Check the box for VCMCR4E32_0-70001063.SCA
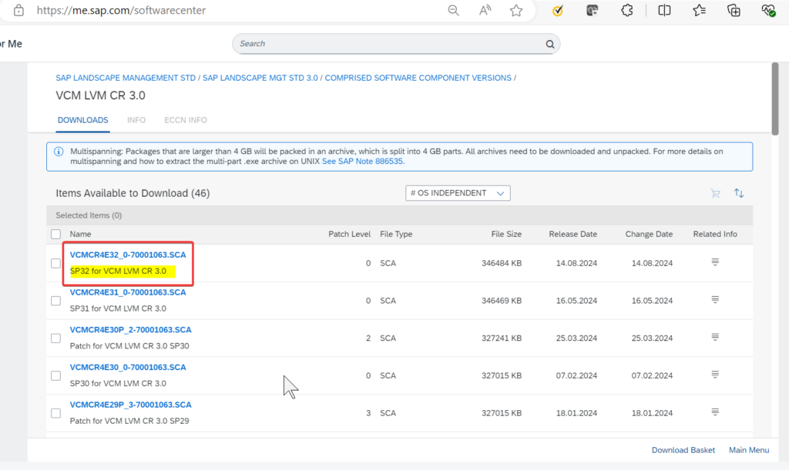Screen dimensions: 789x470 pos(55,263)
